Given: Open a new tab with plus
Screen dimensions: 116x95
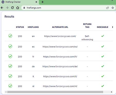Looking at the screenshot, I should 43,2.
